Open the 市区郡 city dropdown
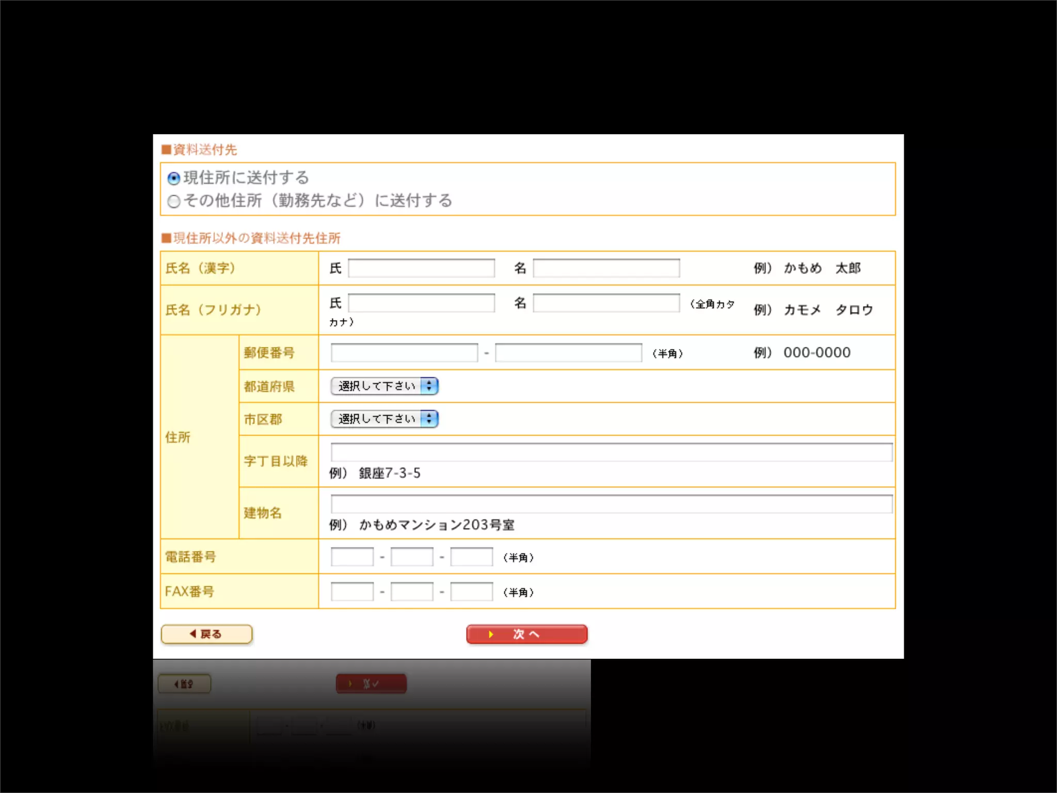The height and width of the screenshot is (793, 1057). (385, 419)
